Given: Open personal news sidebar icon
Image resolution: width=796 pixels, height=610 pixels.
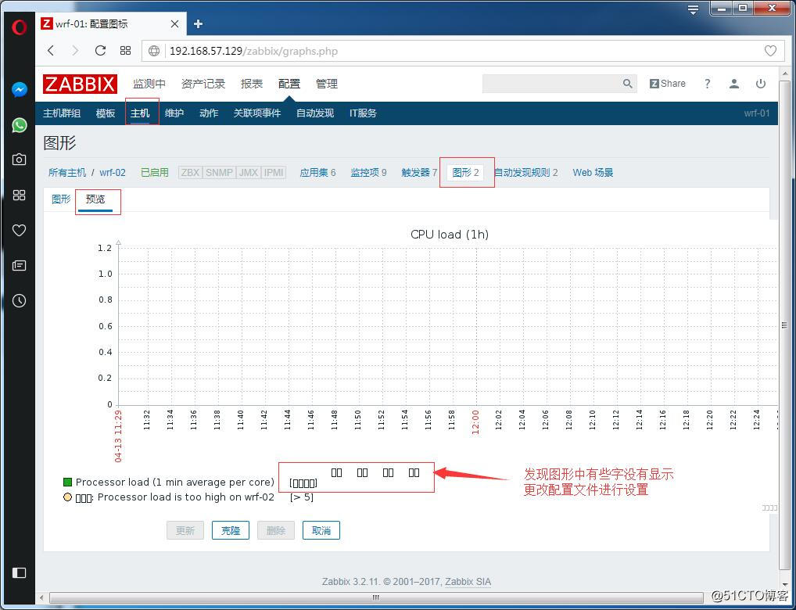Looking at the screenshot, I should [x=19, y=266].
